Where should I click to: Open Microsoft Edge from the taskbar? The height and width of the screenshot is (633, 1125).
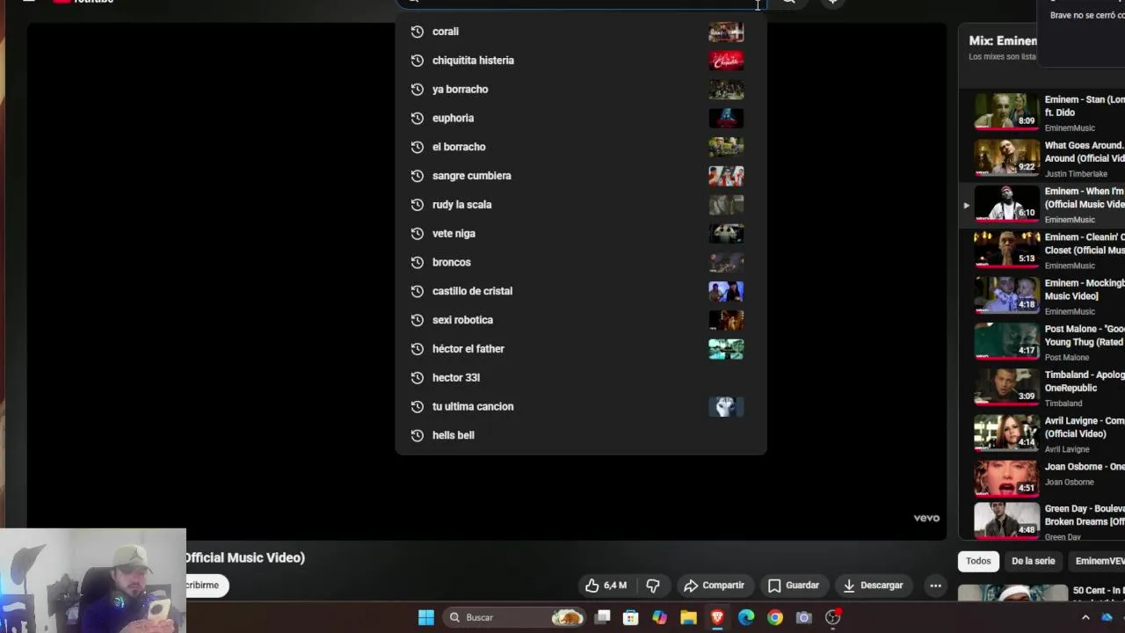coord(746,617)
